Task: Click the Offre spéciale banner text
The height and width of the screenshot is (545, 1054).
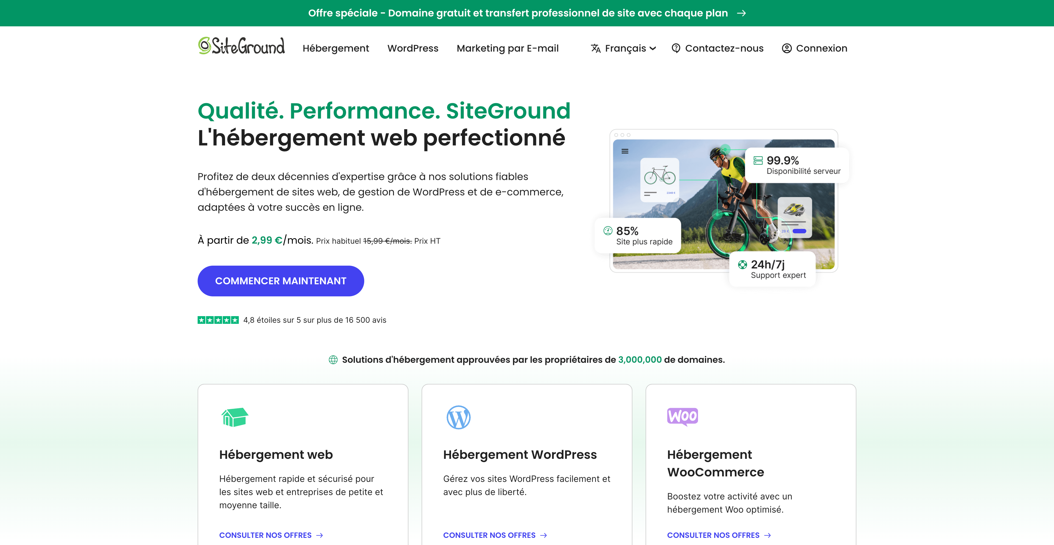Action: tap(518, 13)
